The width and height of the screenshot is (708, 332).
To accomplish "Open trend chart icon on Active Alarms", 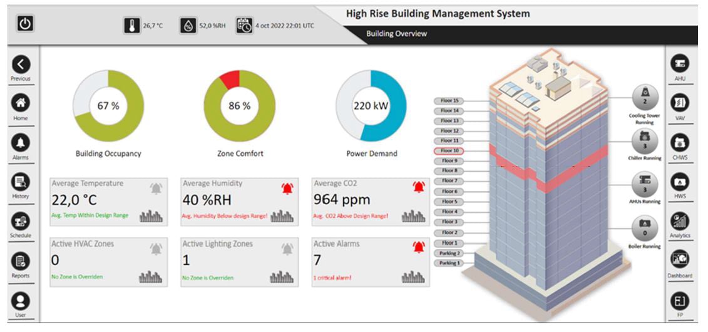I will click(413, 276).
